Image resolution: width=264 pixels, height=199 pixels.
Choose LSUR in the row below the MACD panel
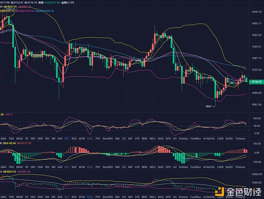(x=220, y=167)
